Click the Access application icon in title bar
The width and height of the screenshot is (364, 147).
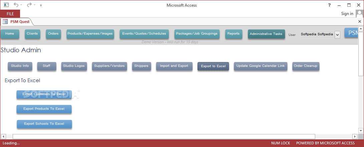[6, 5]
